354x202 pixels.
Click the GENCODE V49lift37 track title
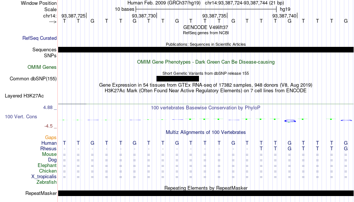pos(206,27)
